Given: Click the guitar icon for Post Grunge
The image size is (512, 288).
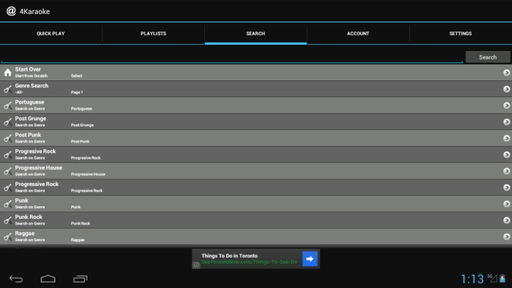Looking at the screenshot, I should pyautogui.click(x=8, y=122).
